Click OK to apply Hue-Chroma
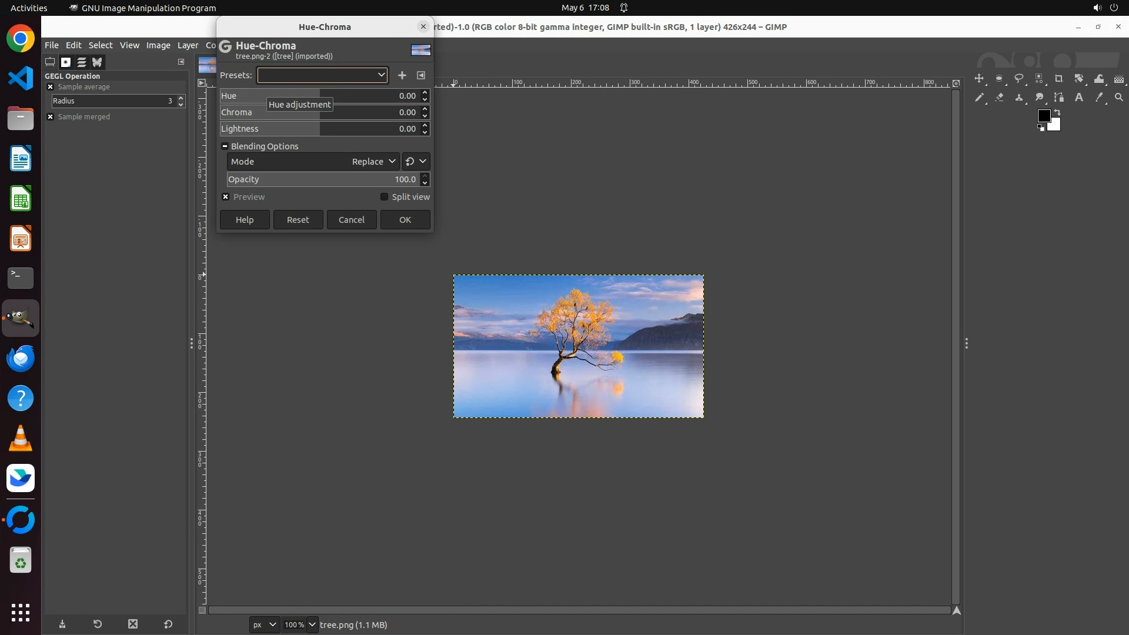 point(405,220)
